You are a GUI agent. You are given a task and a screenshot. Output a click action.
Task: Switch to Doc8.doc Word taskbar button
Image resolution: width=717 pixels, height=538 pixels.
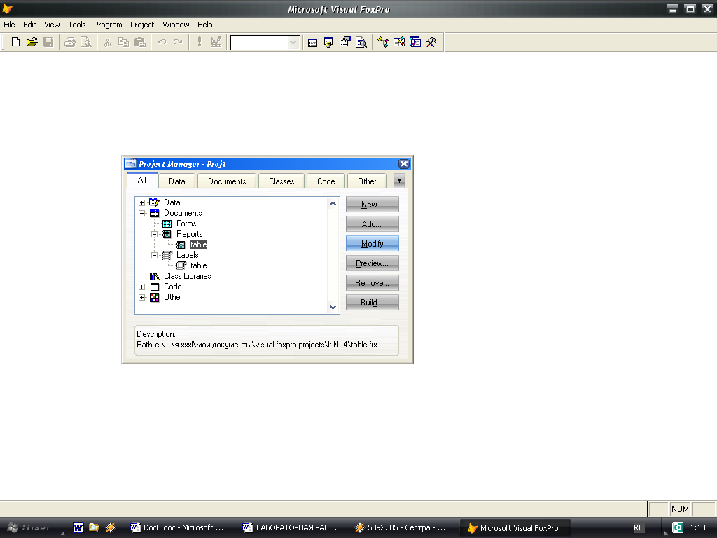(x=177, y=528)
